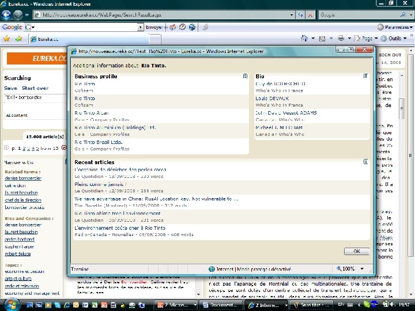Viewport: 415px width, 311px height.
Task: Open the Google toolbar G dropdown
Action: coord(29,27)
